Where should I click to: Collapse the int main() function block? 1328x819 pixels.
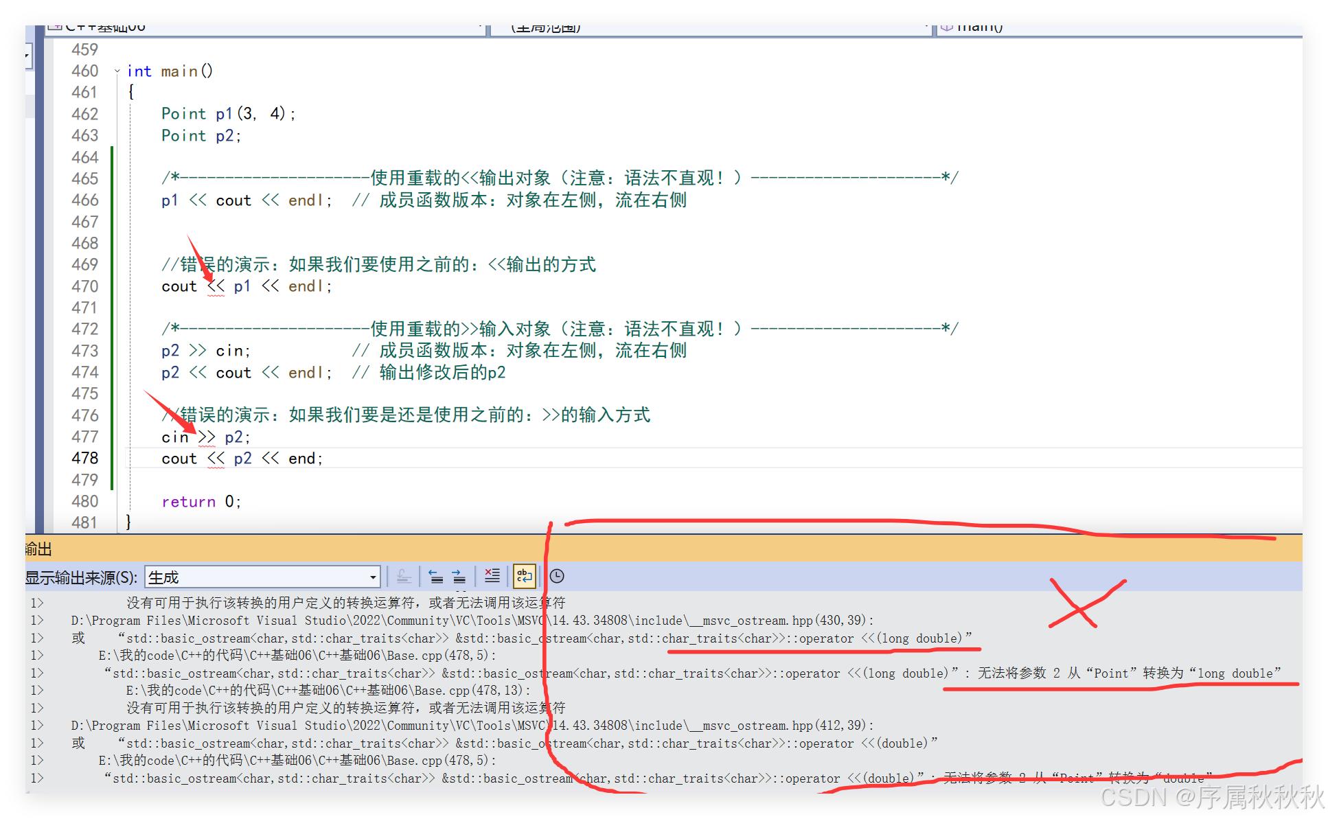[117, 71]
